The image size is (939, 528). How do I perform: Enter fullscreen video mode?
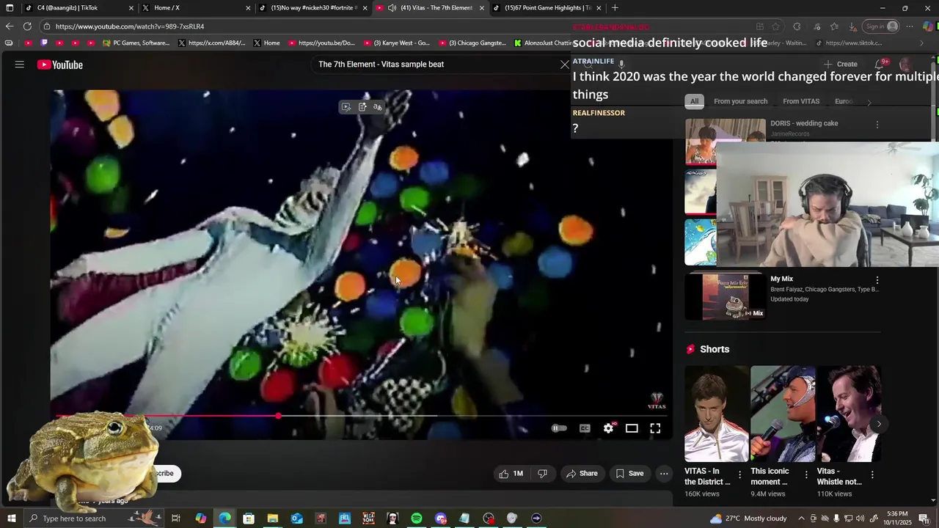coord(655,428)
